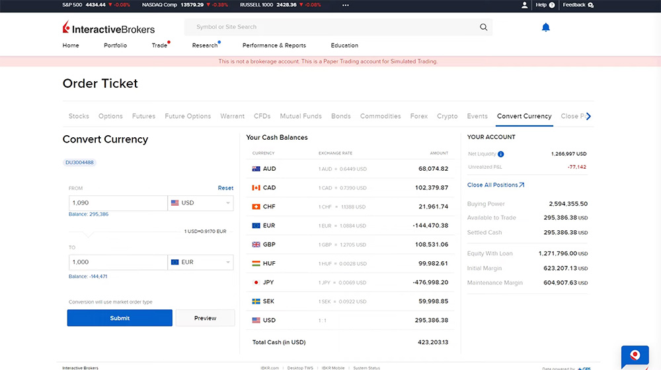661x370 pixels.
Task: Click S&P 500 ticker quote
Action: [96, 5]
